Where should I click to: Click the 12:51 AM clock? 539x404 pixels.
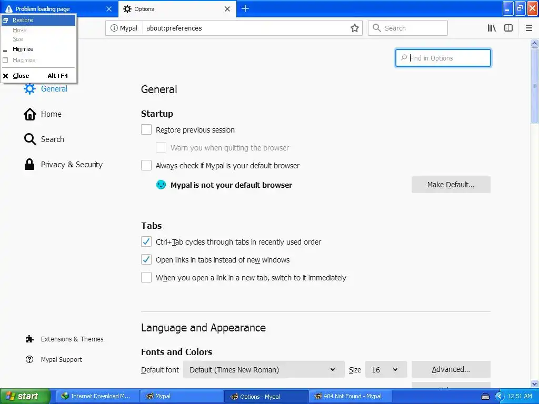click(x=520, y=396)
